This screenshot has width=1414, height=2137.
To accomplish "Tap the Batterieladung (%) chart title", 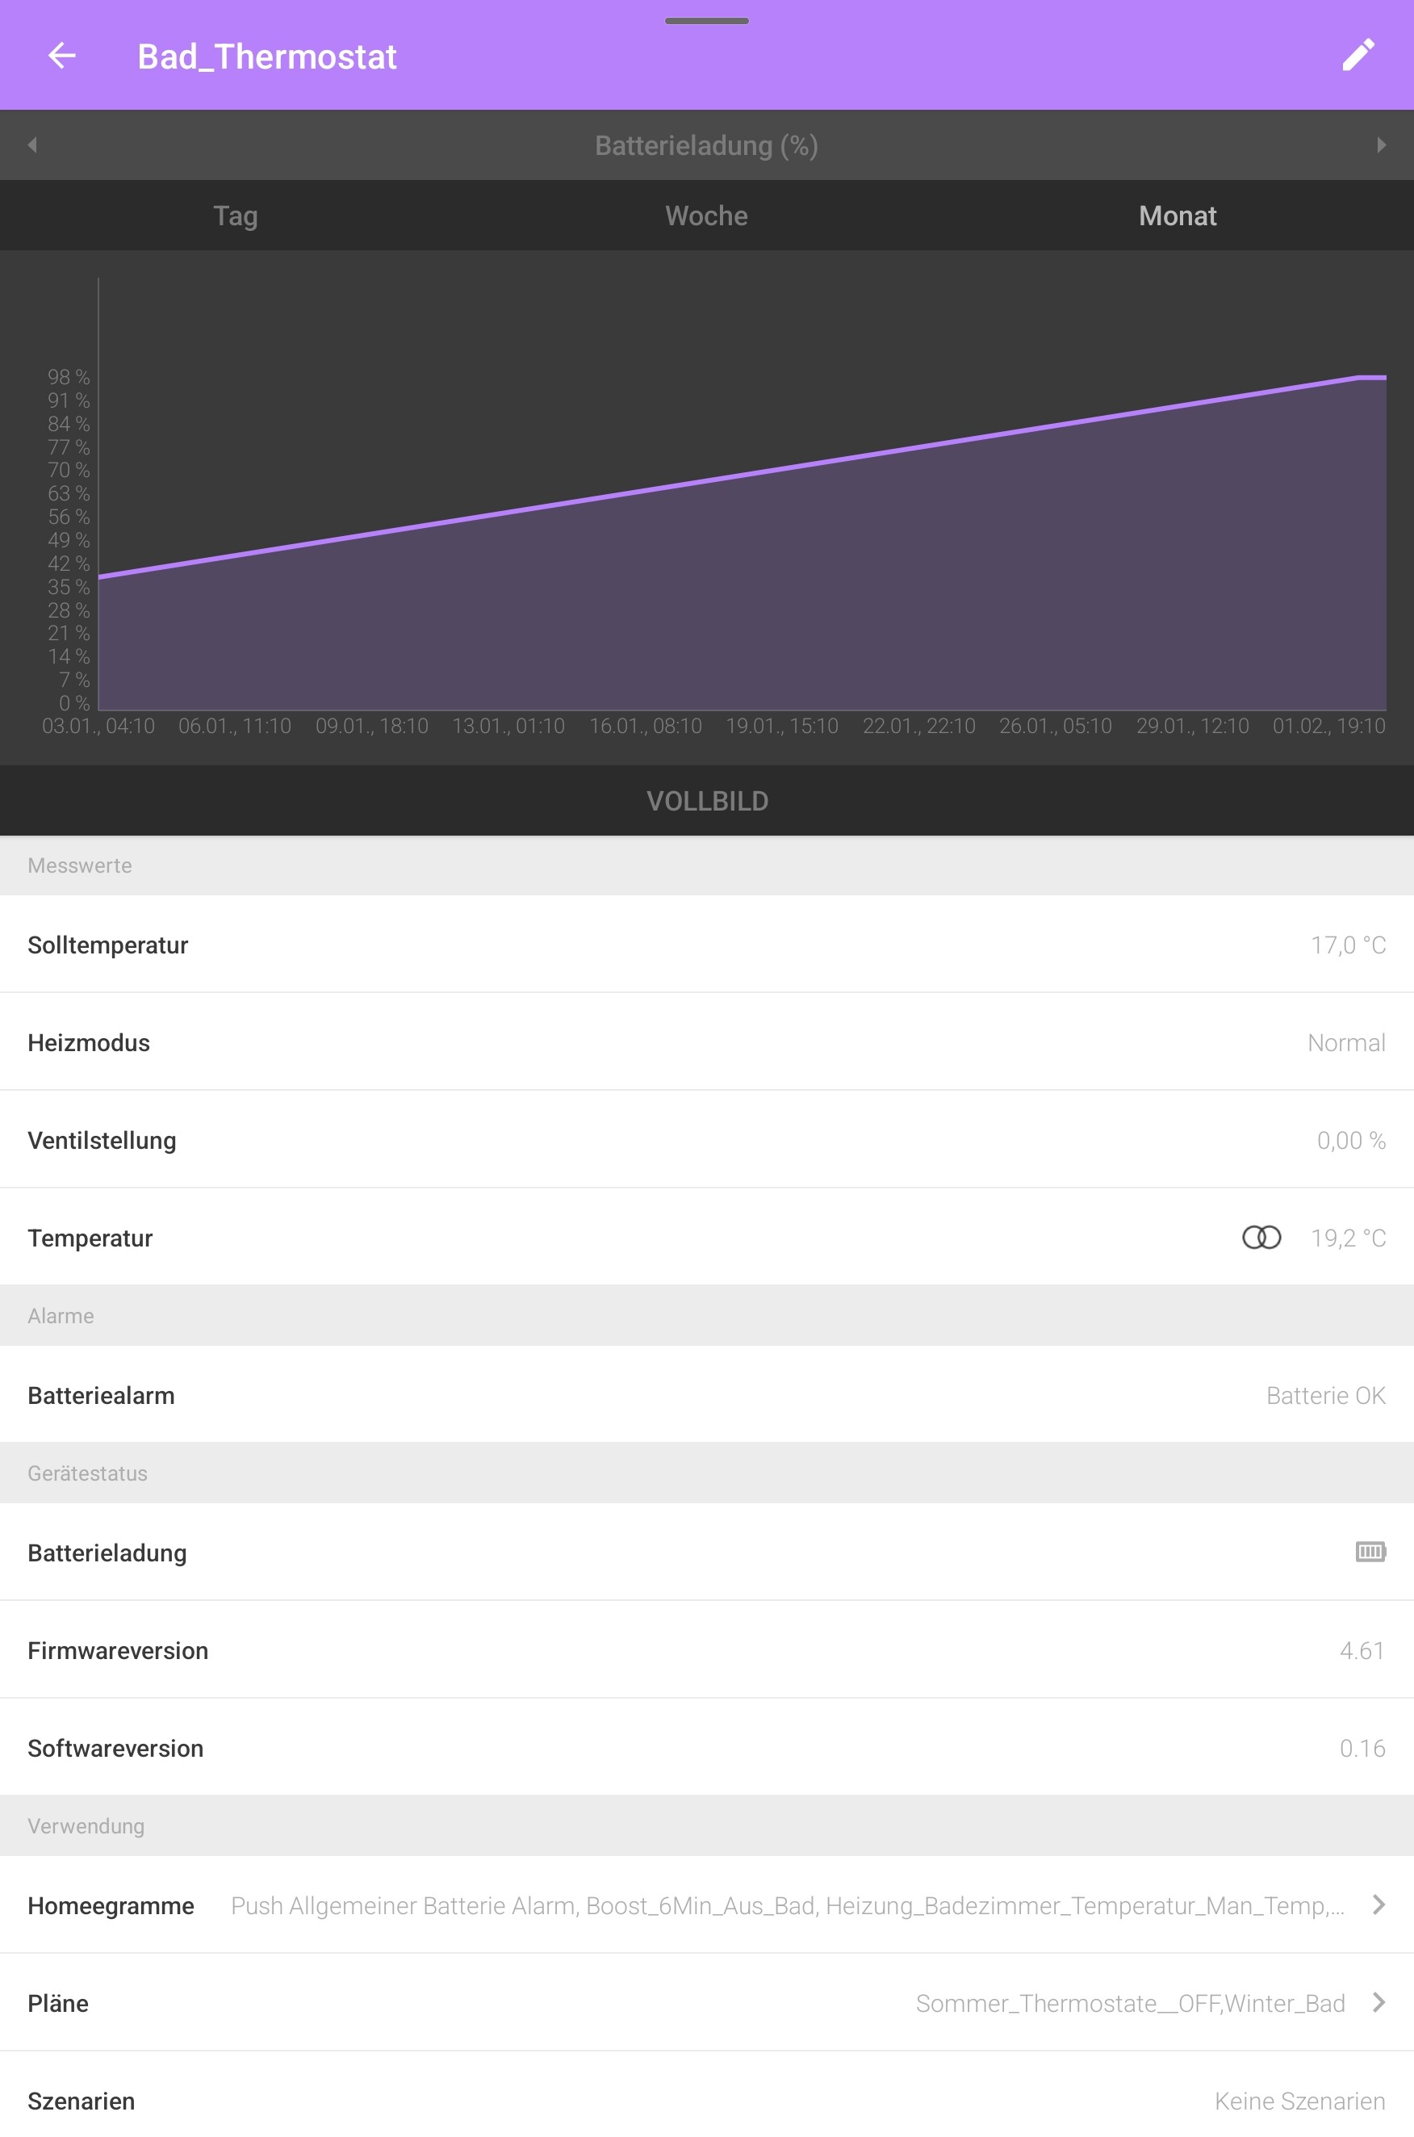I will (707, 145).
